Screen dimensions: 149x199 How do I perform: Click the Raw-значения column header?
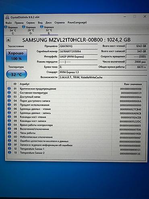click(133, 84)
